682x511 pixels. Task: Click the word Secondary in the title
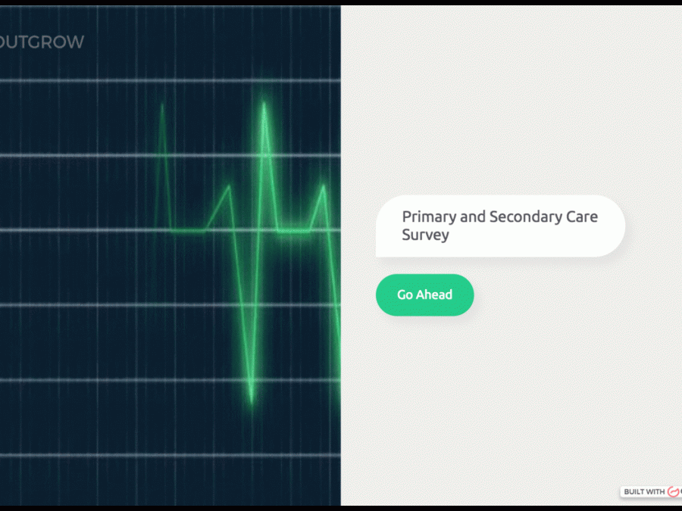point(524,217)
